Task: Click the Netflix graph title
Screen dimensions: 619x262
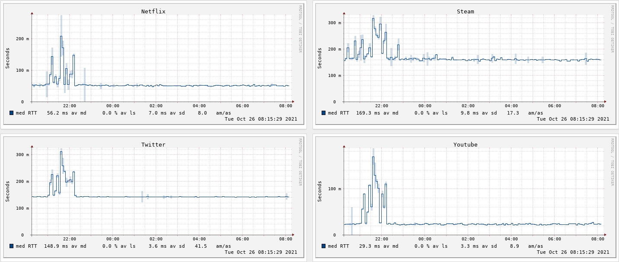Action: click(x=153, y=11)
